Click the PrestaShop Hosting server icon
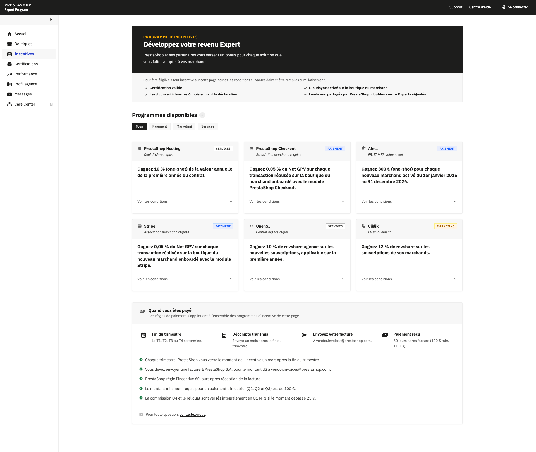The height and width of the screenshot is (452, 536). click(x=140, y=149)
